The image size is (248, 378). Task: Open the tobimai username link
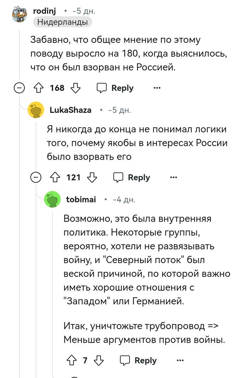(x=81, y=200)
